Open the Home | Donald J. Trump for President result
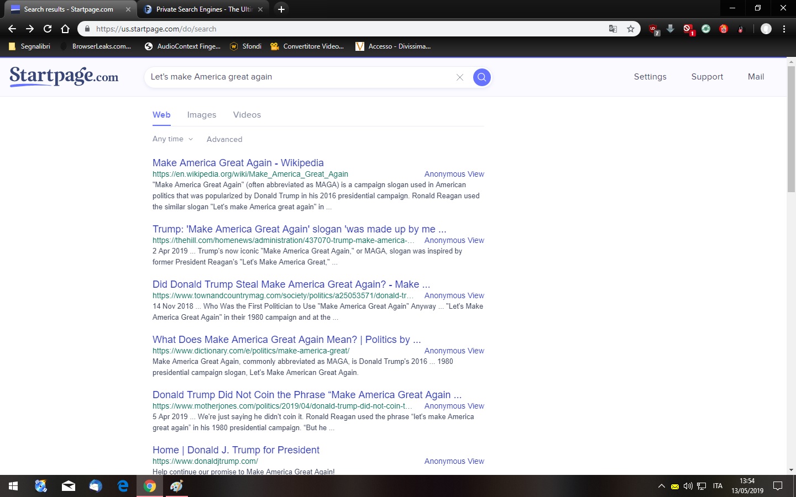796x497 pixels. coord(236,450)
